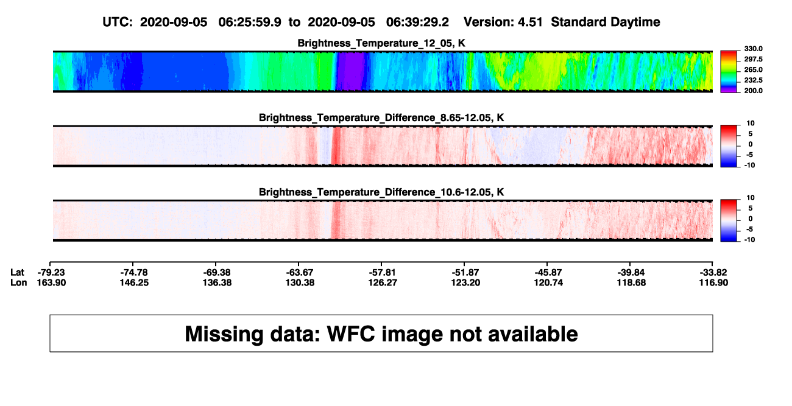
Task: Click the 232.5 color scale label
Action: coord(753,80)
